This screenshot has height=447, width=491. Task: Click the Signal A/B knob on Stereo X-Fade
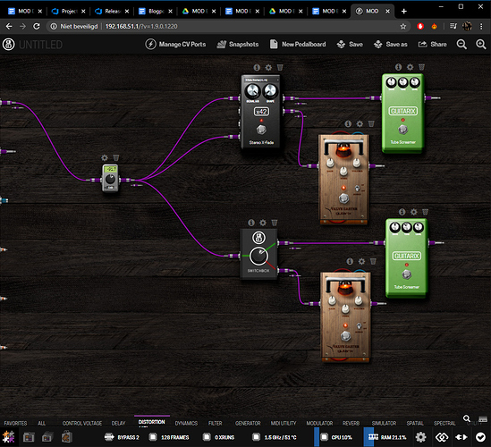tap(252, 91)
